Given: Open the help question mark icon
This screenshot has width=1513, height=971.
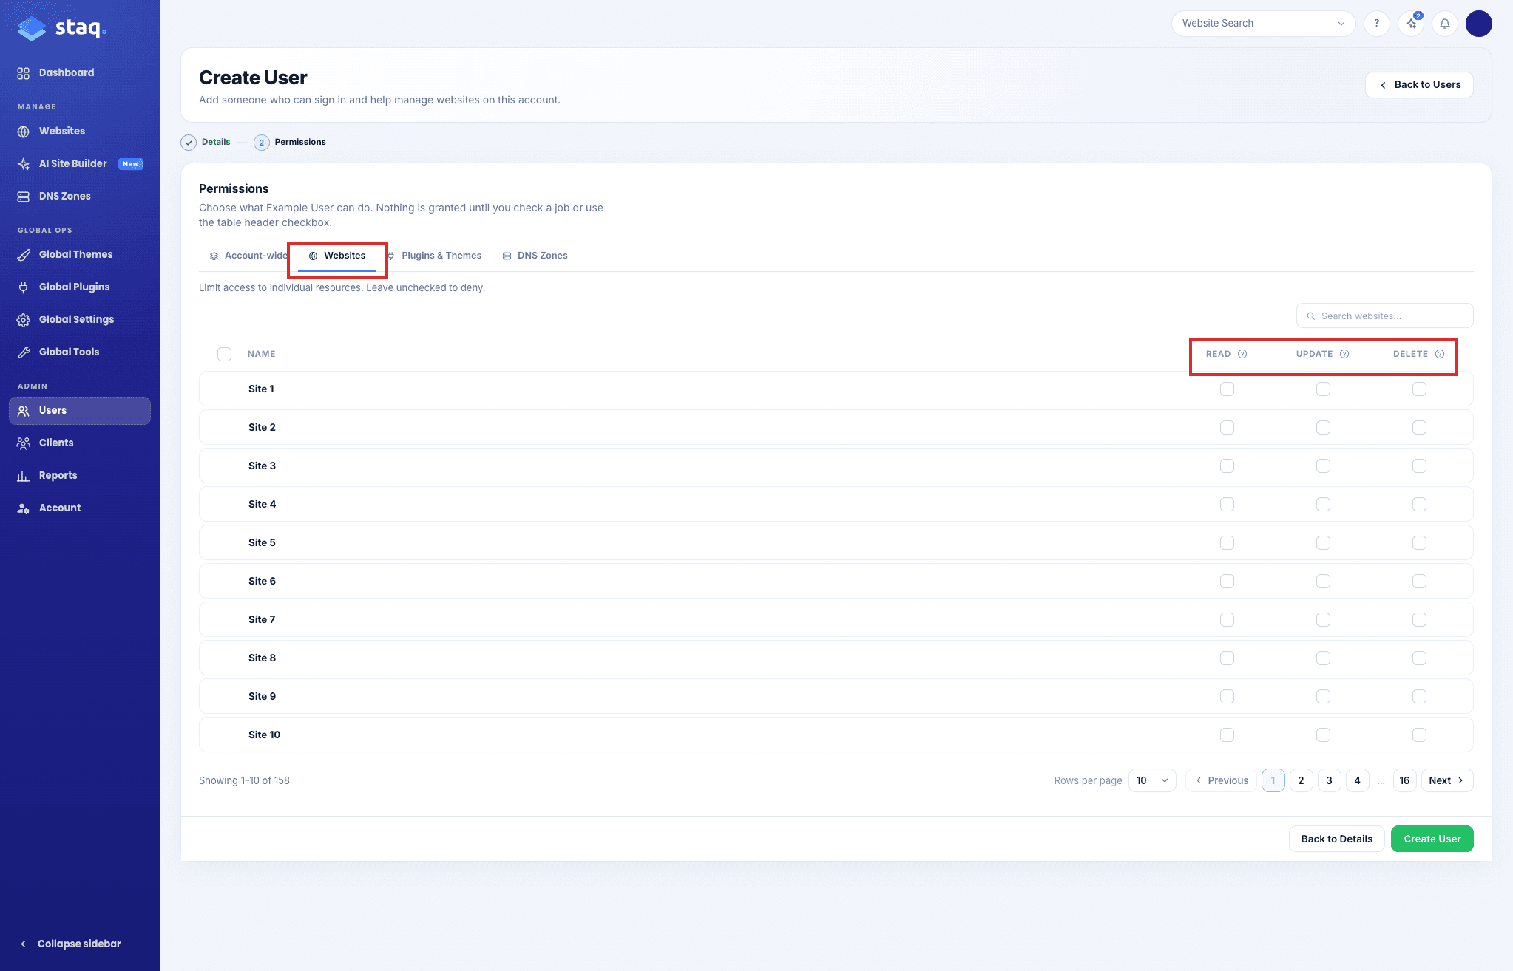Looking at the screenshot, I should click(x=1376, y=24).
